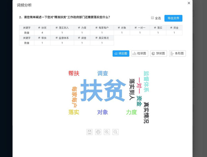The width and height of the screenshot is (207, 157).
Task: Zoom in on the word cloud
Action: tap(107, 132)
